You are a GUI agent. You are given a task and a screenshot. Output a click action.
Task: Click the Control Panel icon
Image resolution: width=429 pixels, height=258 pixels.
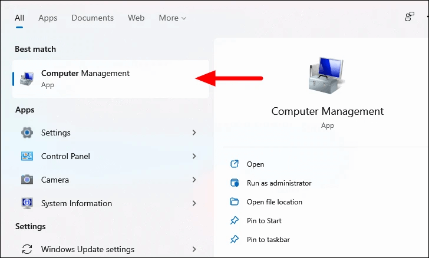click(27, 156)
